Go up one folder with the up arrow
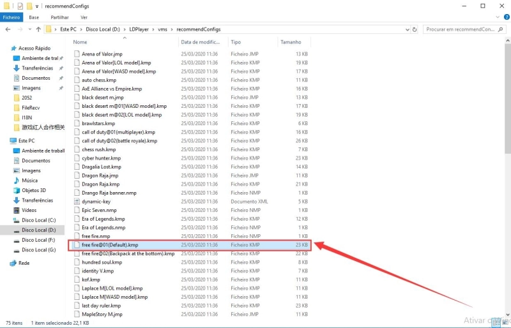This screenshot has width=511, height=328. [x=38, y=29]
